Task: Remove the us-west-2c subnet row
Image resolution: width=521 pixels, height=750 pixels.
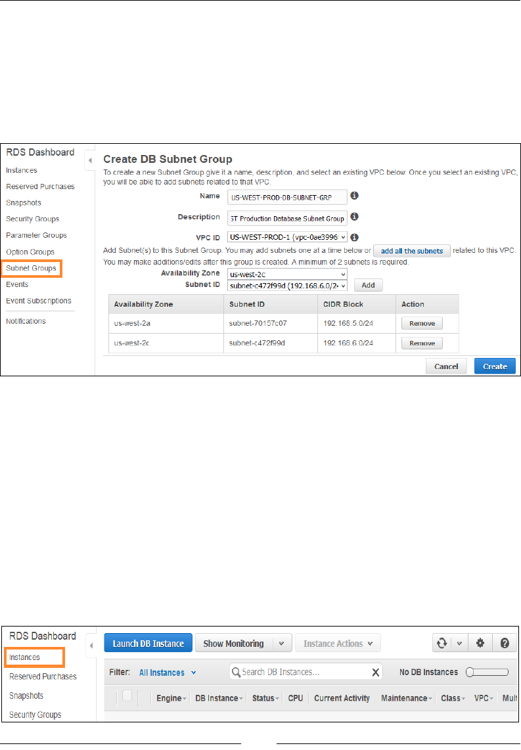Action: point(422,343)
